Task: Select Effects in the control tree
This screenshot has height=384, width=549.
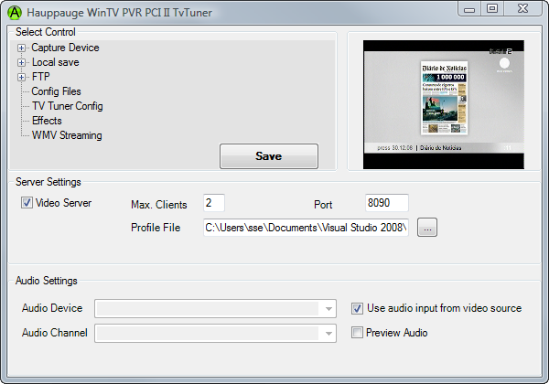Action: click(47, 121)
